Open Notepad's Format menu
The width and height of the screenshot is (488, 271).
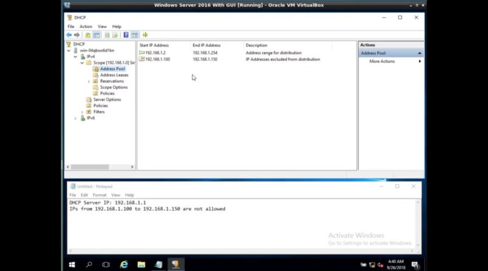(99, 195)
